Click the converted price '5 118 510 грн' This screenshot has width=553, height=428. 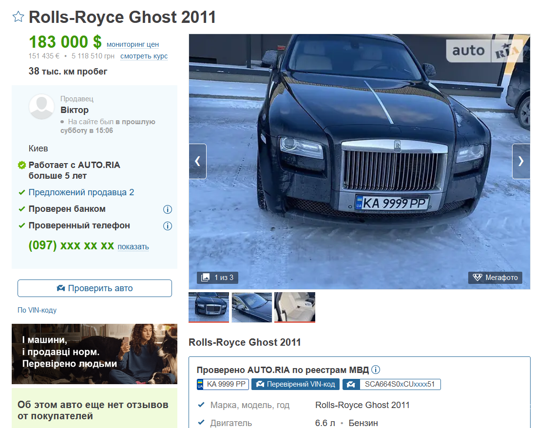(x=93, y=56)
